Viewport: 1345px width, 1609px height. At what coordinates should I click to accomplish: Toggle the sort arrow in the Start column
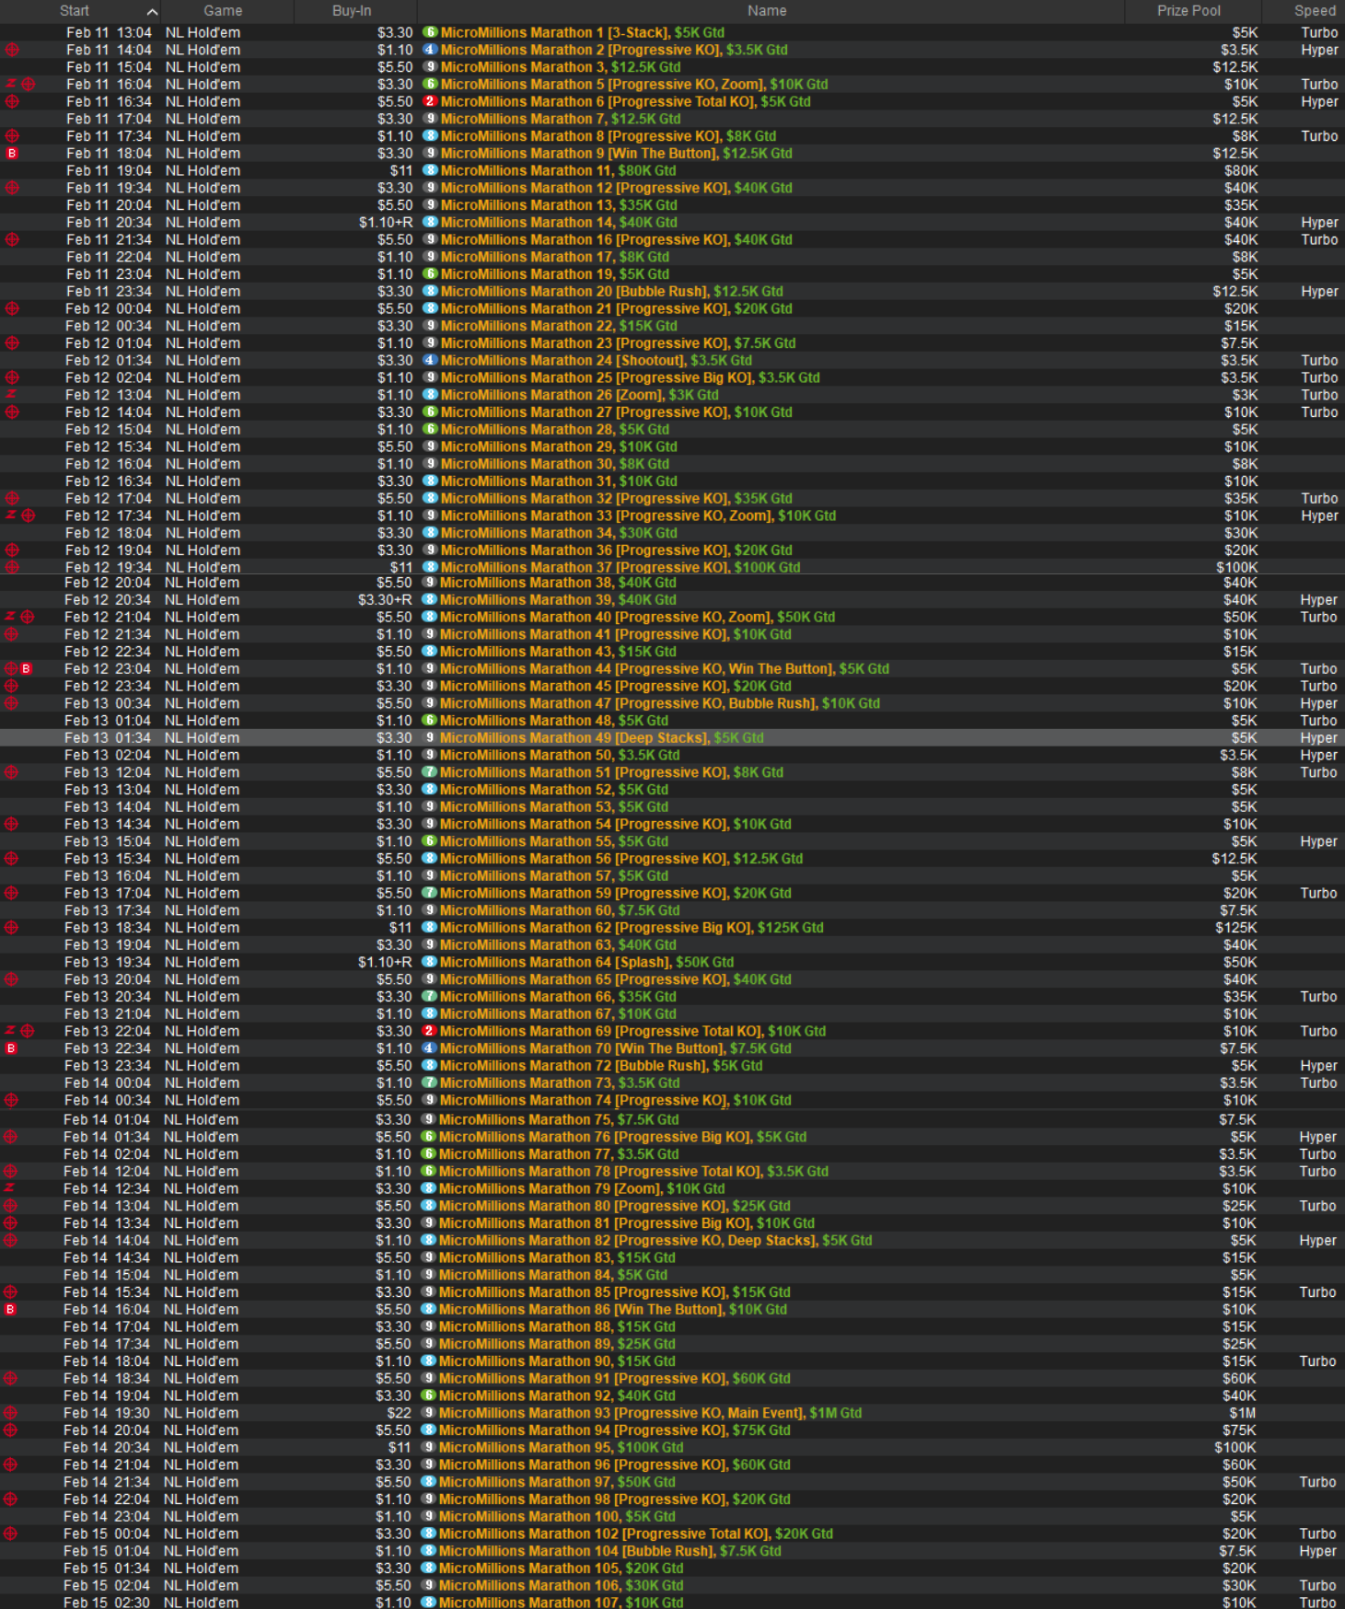point(152,11)
